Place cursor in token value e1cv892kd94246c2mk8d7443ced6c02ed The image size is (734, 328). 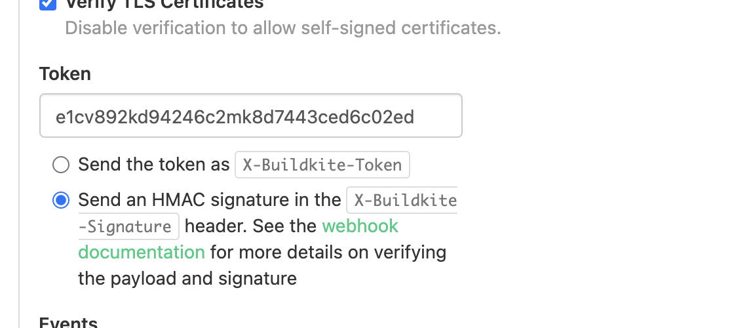coord(235,117)
